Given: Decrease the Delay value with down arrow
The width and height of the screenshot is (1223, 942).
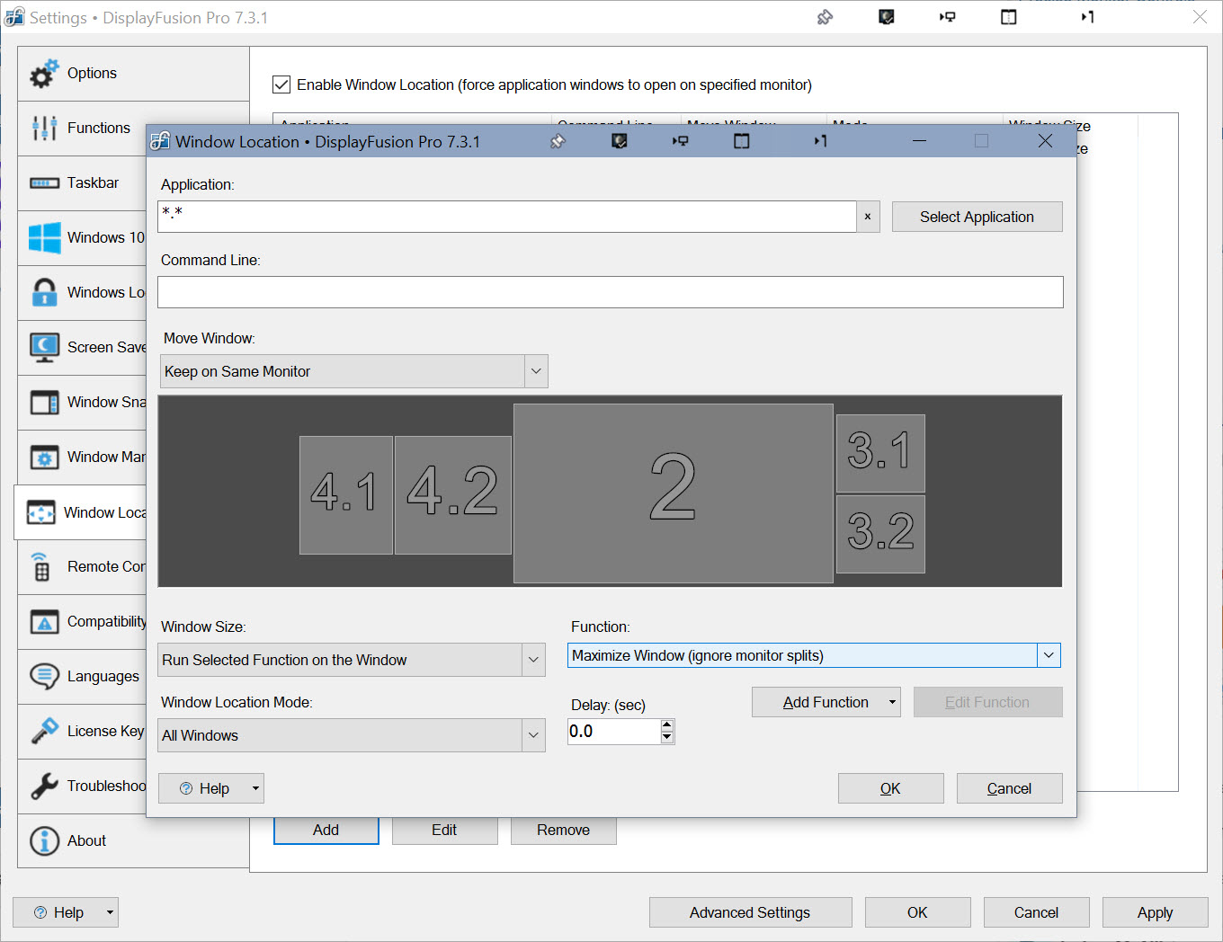Looking at the screenshot, I should (x=667, y=737).
